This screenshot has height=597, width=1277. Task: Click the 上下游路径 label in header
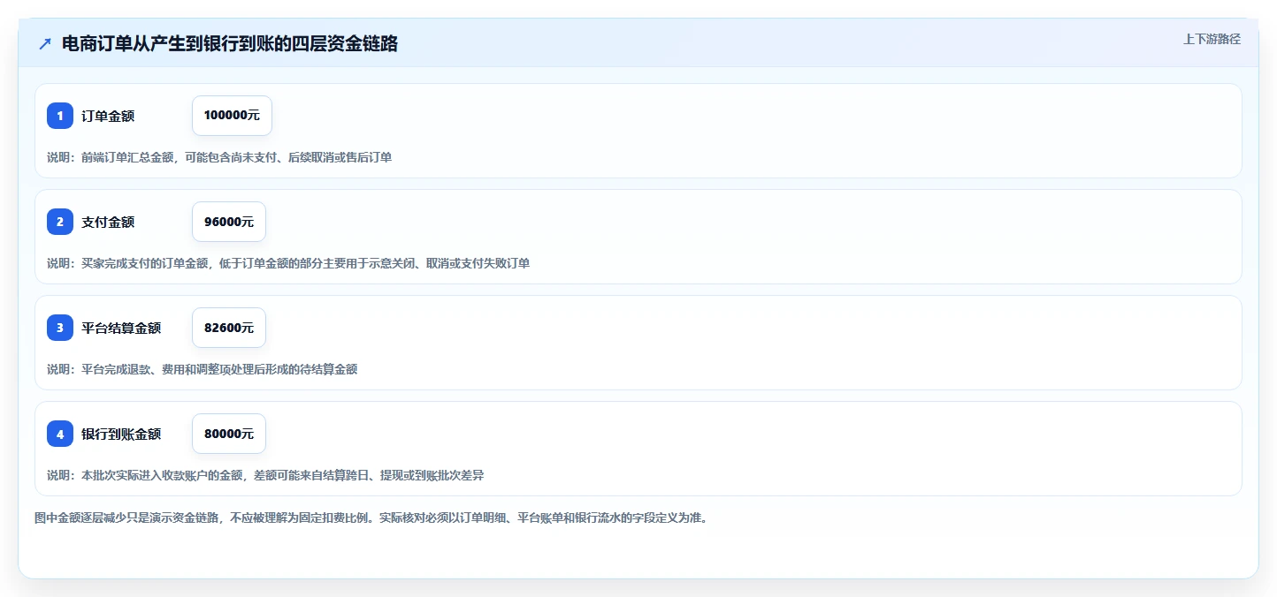click(x=1212, y=39)
